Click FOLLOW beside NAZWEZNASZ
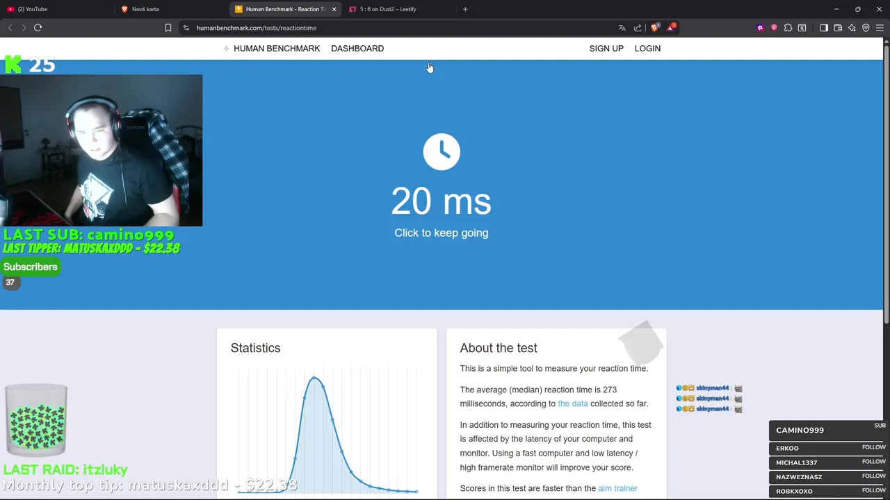Screen dimensions: 890x500 pyautogui.click(x=874, y=476)
